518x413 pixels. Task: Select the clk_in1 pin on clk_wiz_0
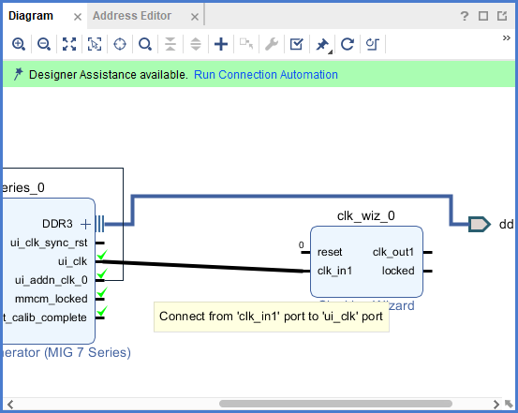(334, 271)
